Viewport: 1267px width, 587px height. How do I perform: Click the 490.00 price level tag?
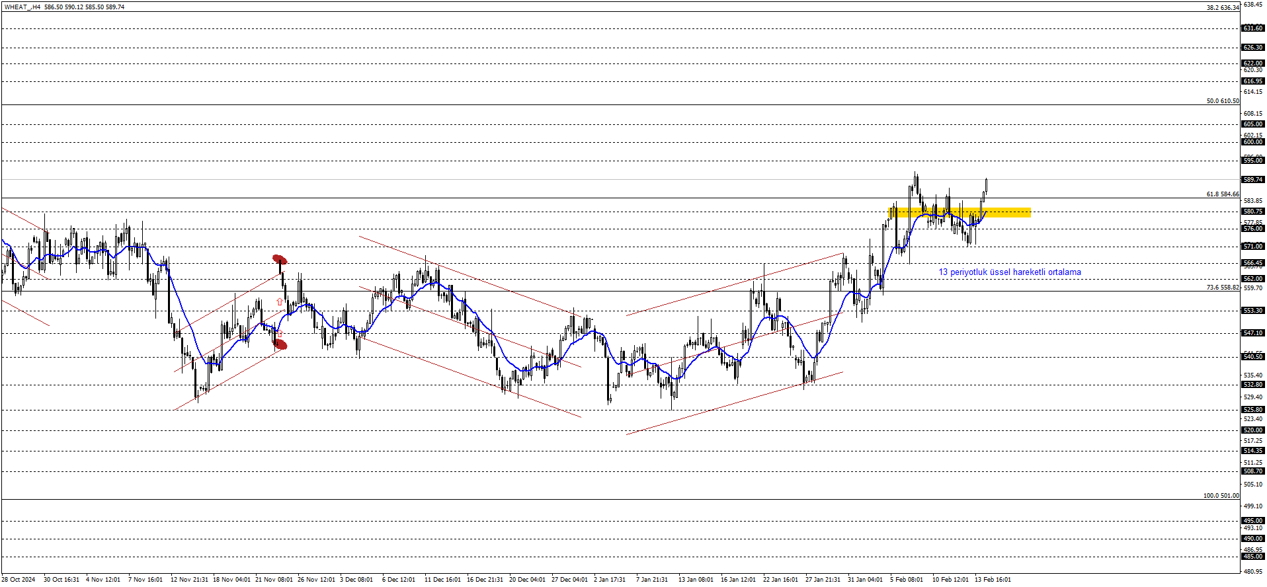1253,539
